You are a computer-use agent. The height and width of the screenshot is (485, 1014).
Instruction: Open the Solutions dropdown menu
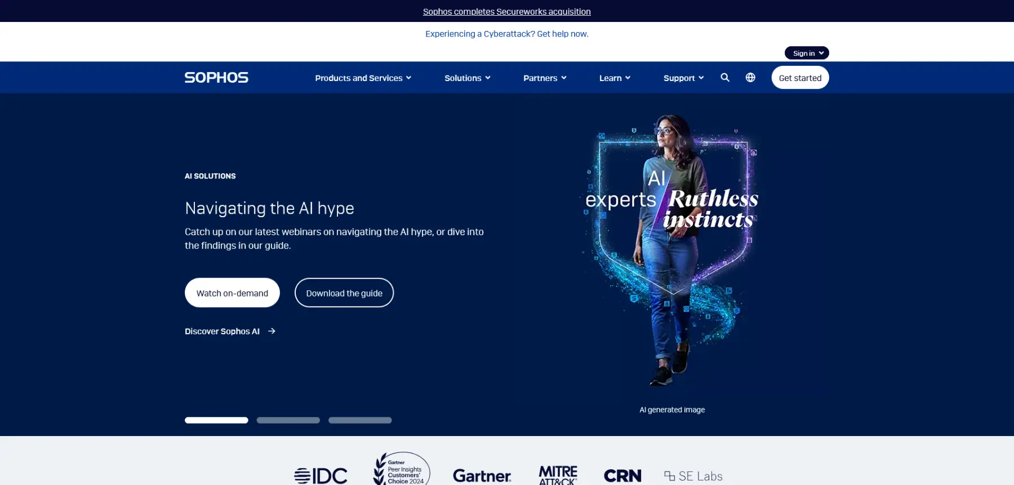(x=467, y=78)
